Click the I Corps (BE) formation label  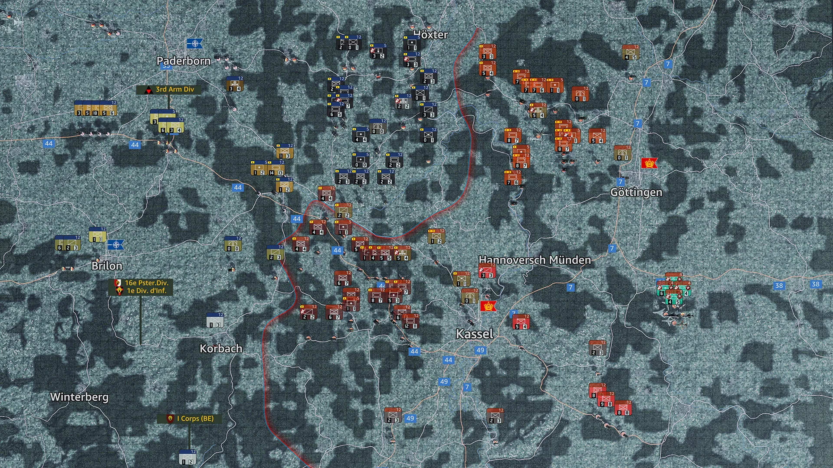pos(190,419)
